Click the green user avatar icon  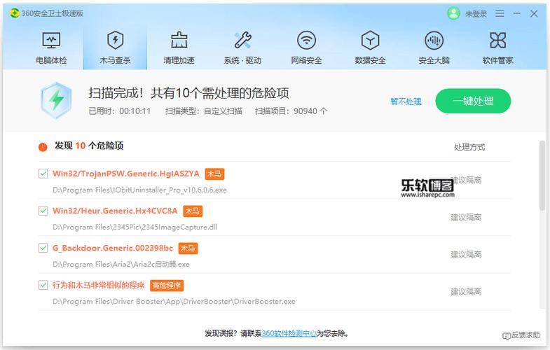pos(453,14)
